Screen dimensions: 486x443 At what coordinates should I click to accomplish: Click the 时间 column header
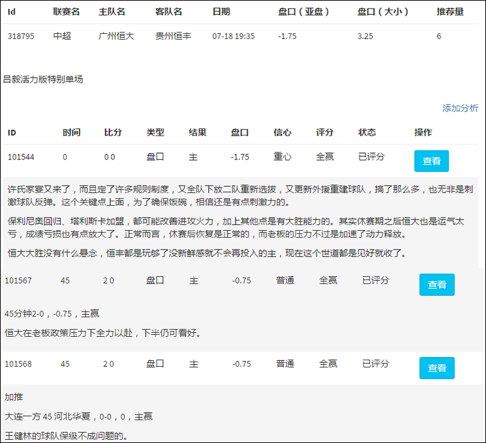[72, 132]
